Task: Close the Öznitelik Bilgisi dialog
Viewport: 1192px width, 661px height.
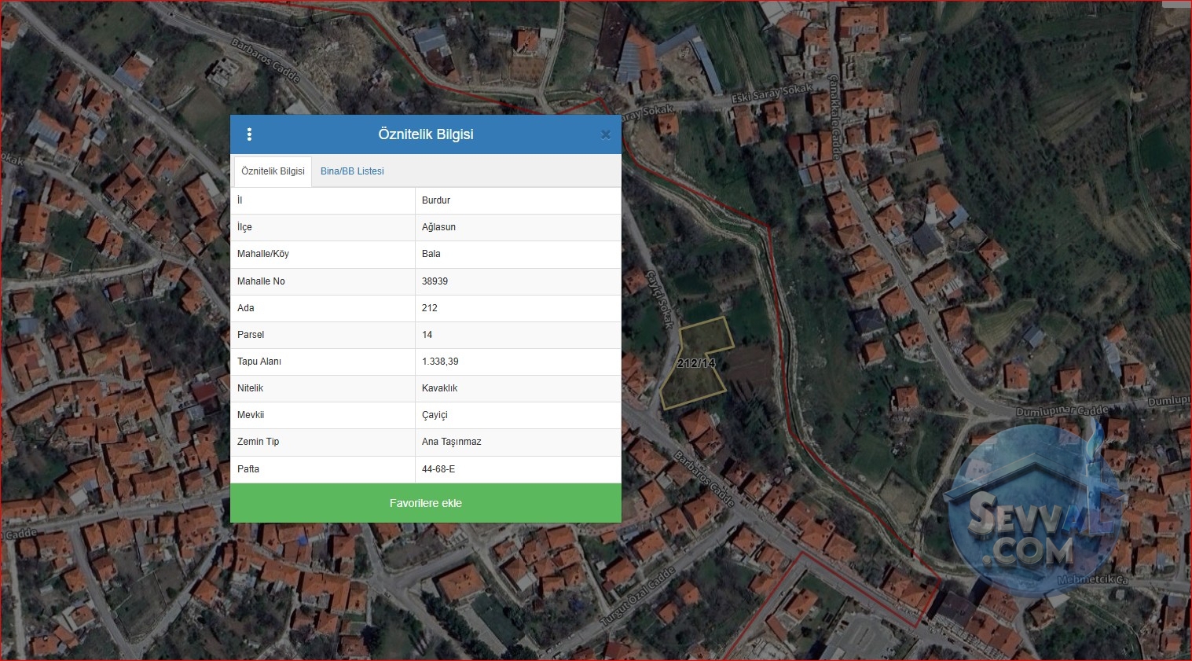Action: (605, 134)
